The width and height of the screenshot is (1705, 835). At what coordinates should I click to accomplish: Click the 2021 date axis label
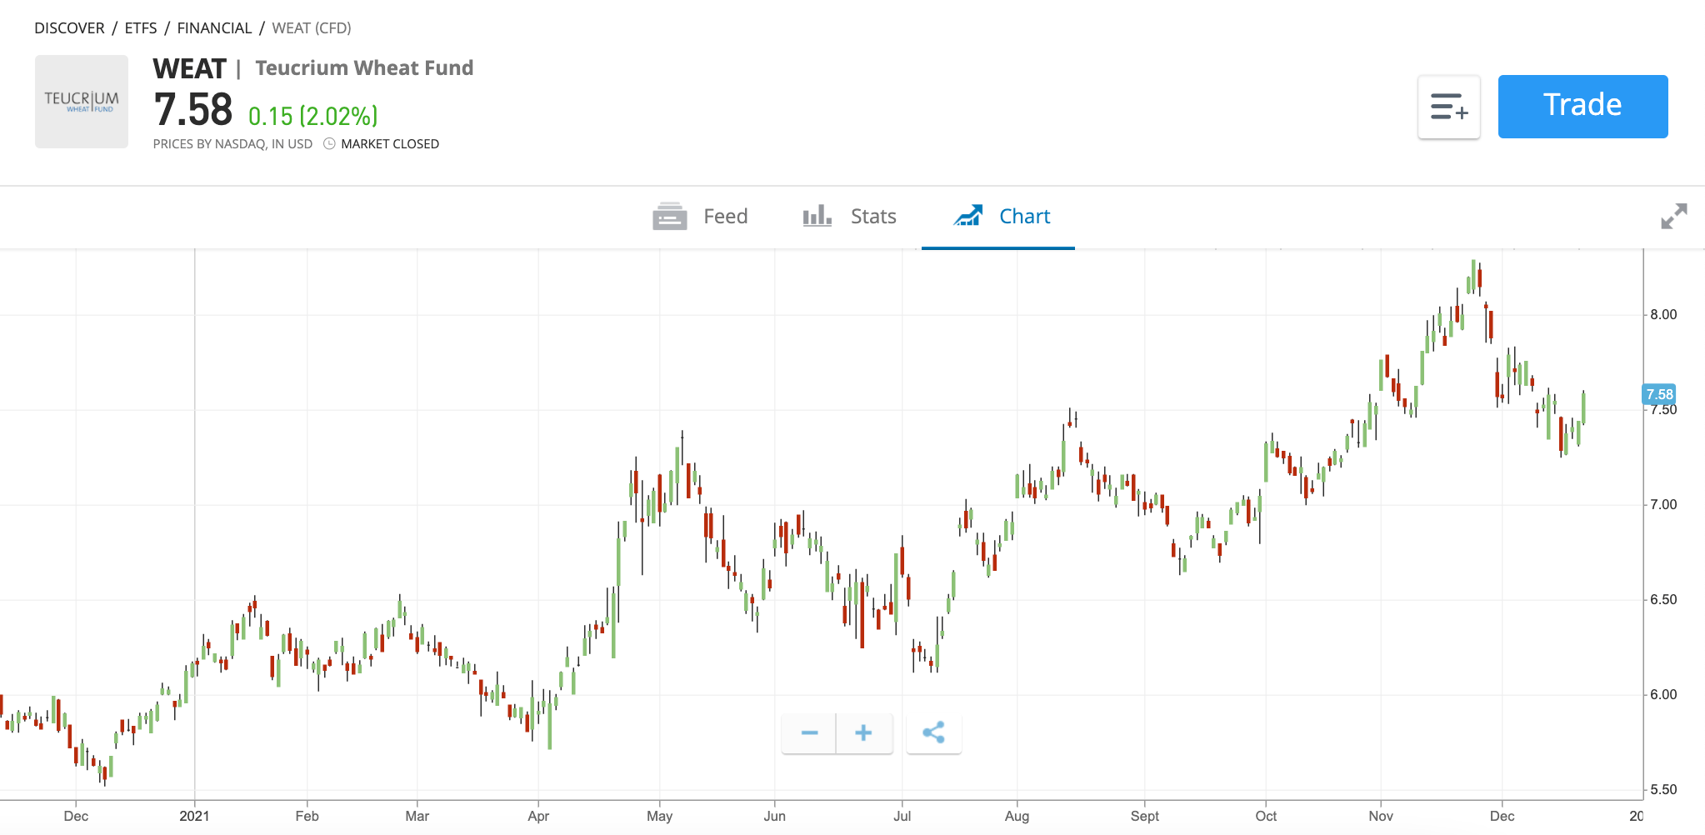(x=194, y=816)
